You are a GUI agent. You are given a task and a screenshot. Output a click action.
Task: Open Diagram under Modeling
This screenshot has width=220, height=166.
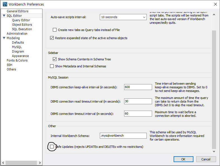(x=18, y=51)
